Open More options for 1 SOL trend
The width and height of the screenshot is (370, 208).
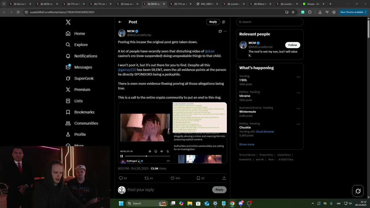click(x=298, y=77)
